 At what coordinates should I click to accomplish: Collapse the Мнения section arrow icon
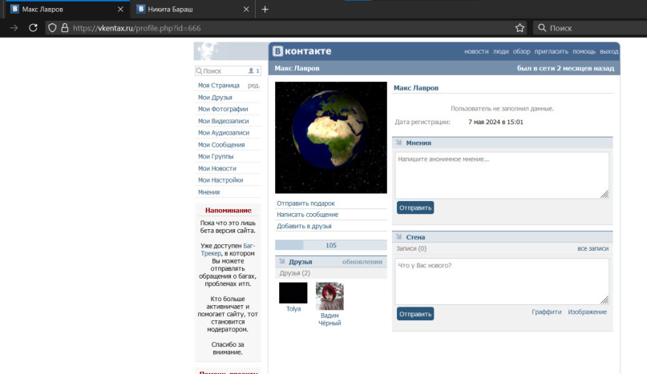click(398, 143)
